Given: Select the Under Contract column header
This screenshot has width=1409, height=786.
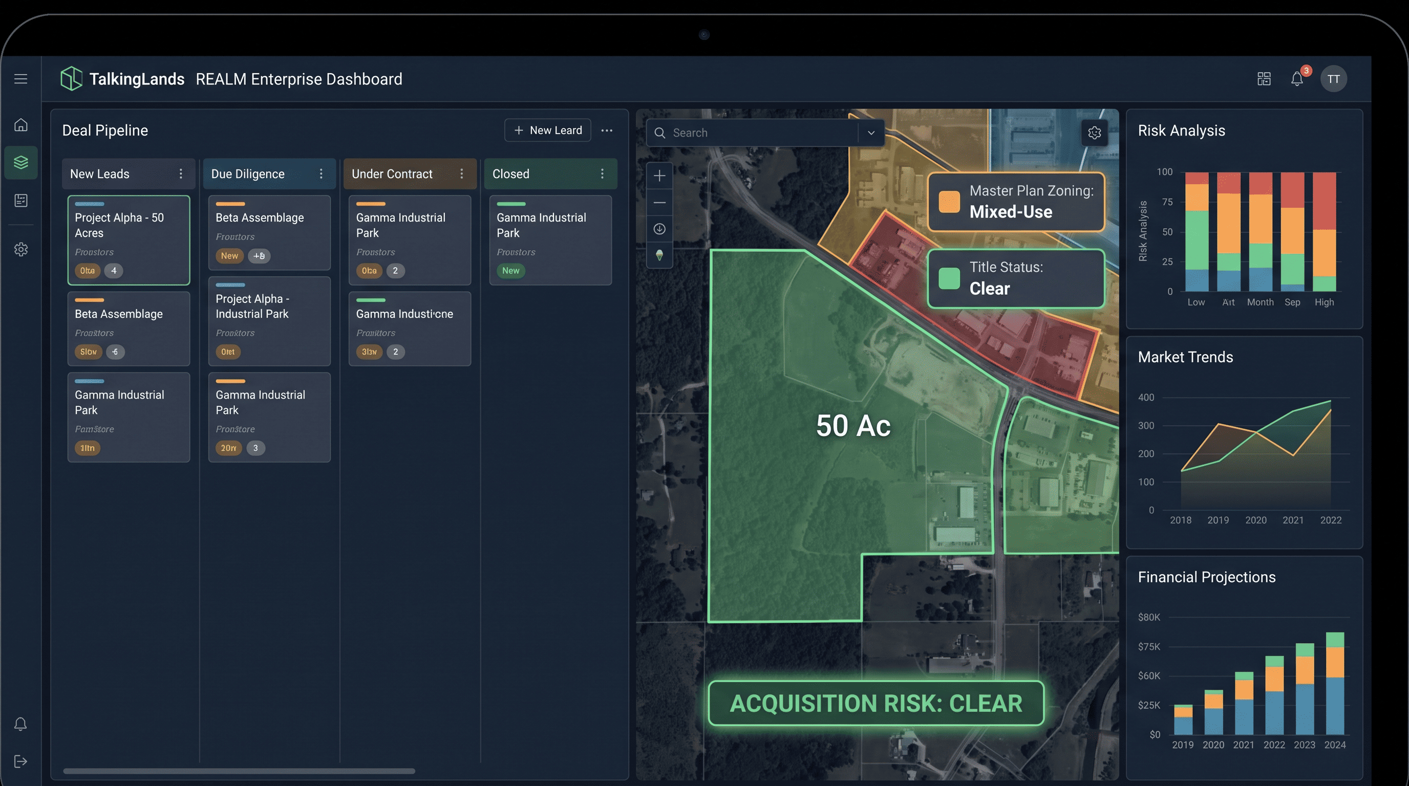Looking at the screenshot, I should (x=410, y=174).
